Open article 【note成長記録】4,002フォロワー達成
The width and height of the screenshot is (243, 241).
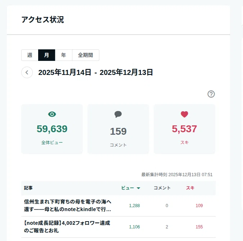tap(67, 227)
